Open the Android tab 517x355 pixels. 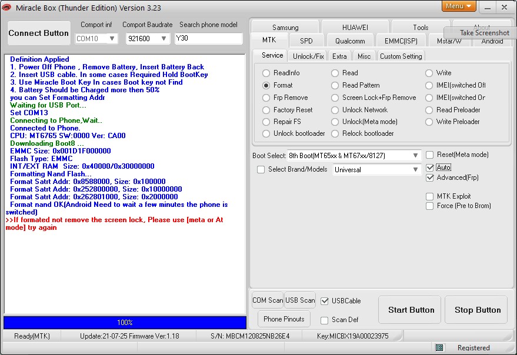point(492,42)
